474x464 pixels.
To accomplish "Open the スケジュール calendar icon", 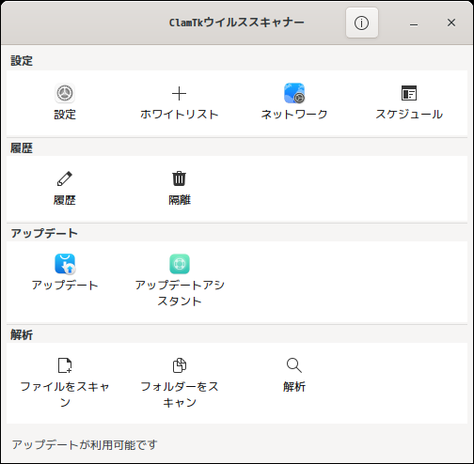I will pyautogui.click(x=409, y=93).
